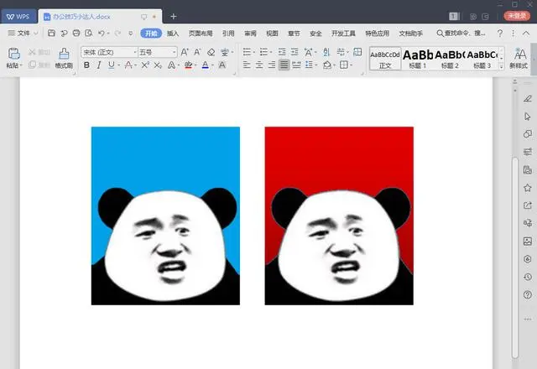Click the WPS home button
The height and width of the screenshot is (369, 537).
coord(18,17)
